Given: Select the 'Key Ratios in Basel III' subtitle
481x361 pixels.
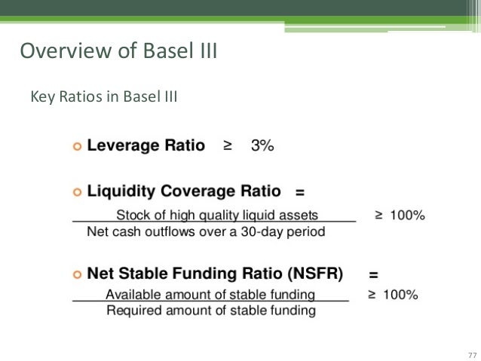Looking at the screenshot, I should [x=103, y=96].
